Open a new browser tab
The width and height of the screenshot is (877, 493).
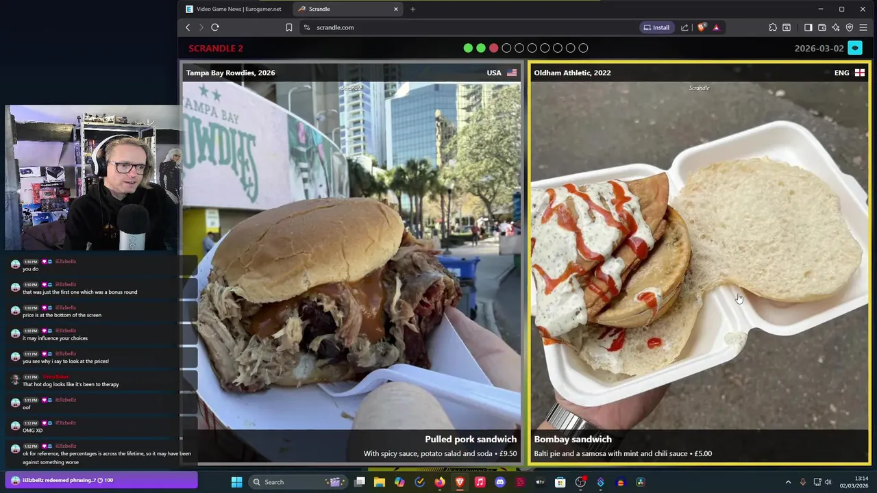click(x=412, y=9)
